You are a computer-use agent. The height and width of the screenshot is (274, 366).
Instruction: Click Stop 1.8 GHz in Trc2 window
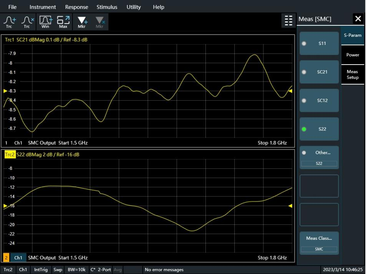pyautogui.click(x=272, y=257)
